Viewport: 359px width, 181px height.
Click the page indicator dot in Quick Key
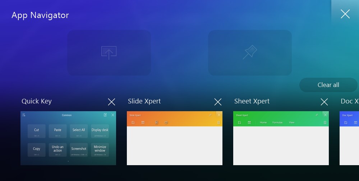tap(68, 161)
